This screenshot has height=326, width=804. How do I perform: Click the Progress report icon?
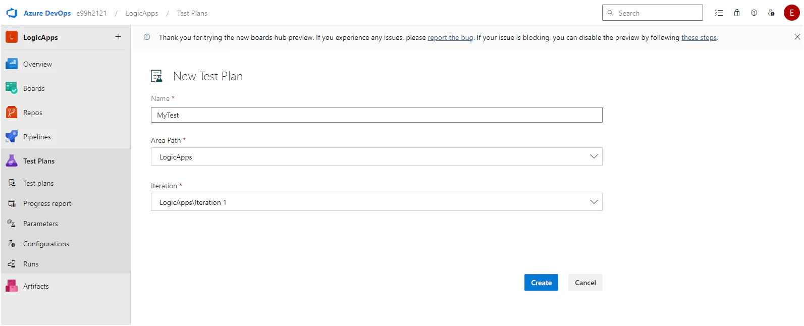12,203
